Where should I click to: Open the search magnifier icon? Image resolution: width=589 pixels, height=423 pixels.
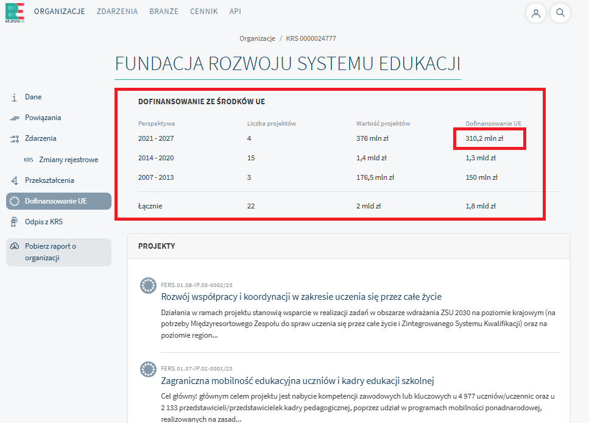(x=560, y=13)
